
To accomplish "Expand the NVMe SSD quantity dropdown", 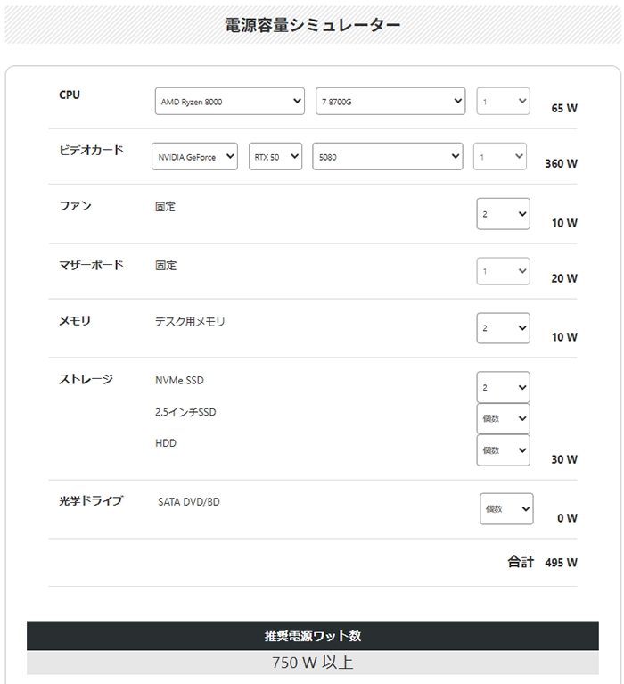I will 503,388.
